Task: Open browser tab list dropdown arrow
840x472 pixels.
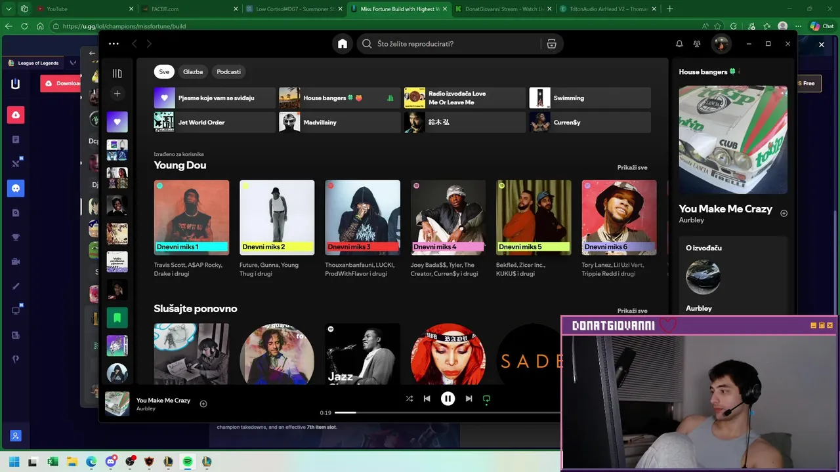Action: pyautogui.click(x=9, y=9)
